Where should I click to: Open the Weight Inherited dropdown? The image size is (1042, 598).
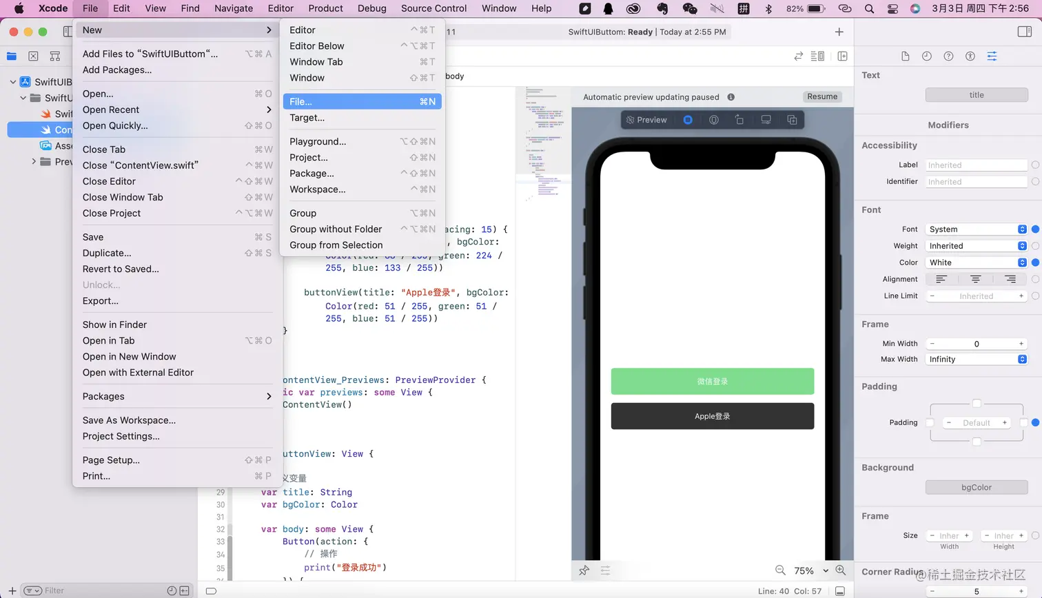(x=976, y=245)
